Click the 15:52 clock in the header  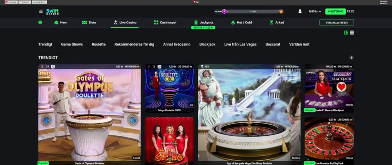click(x=350, y=11)
